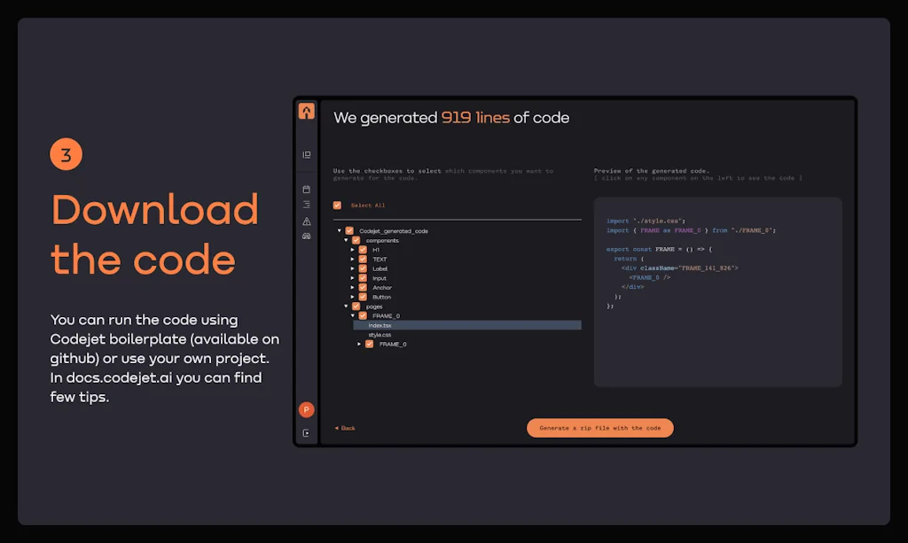The image size is (908, 543).
Task: Toggle the Anchor component checkbox
Action: click(363, 287)
